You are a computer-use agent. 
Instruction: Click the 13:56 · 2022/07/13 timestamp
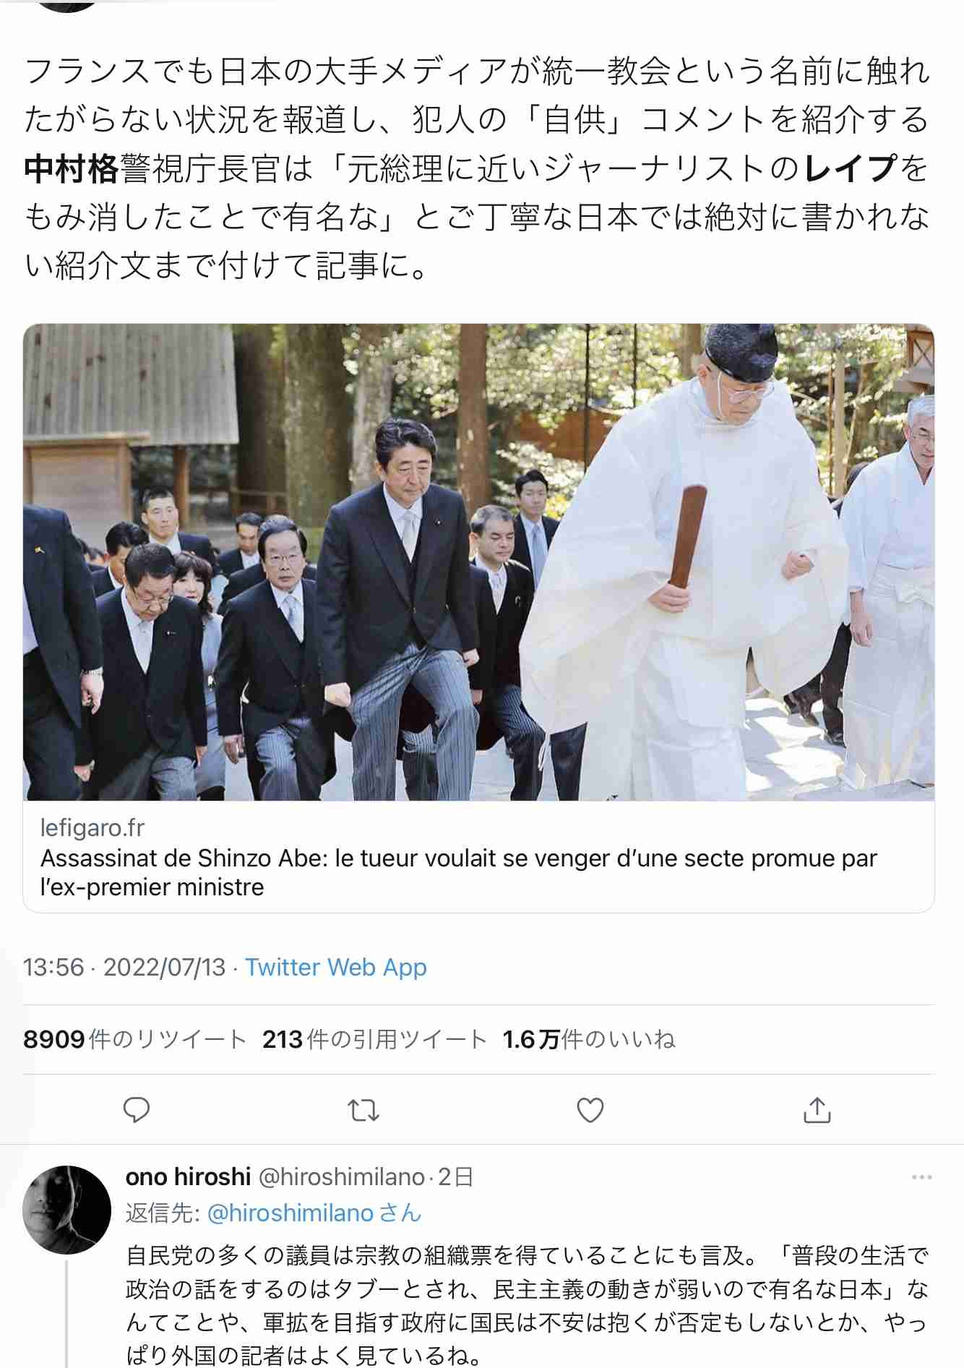click(124, 967)
